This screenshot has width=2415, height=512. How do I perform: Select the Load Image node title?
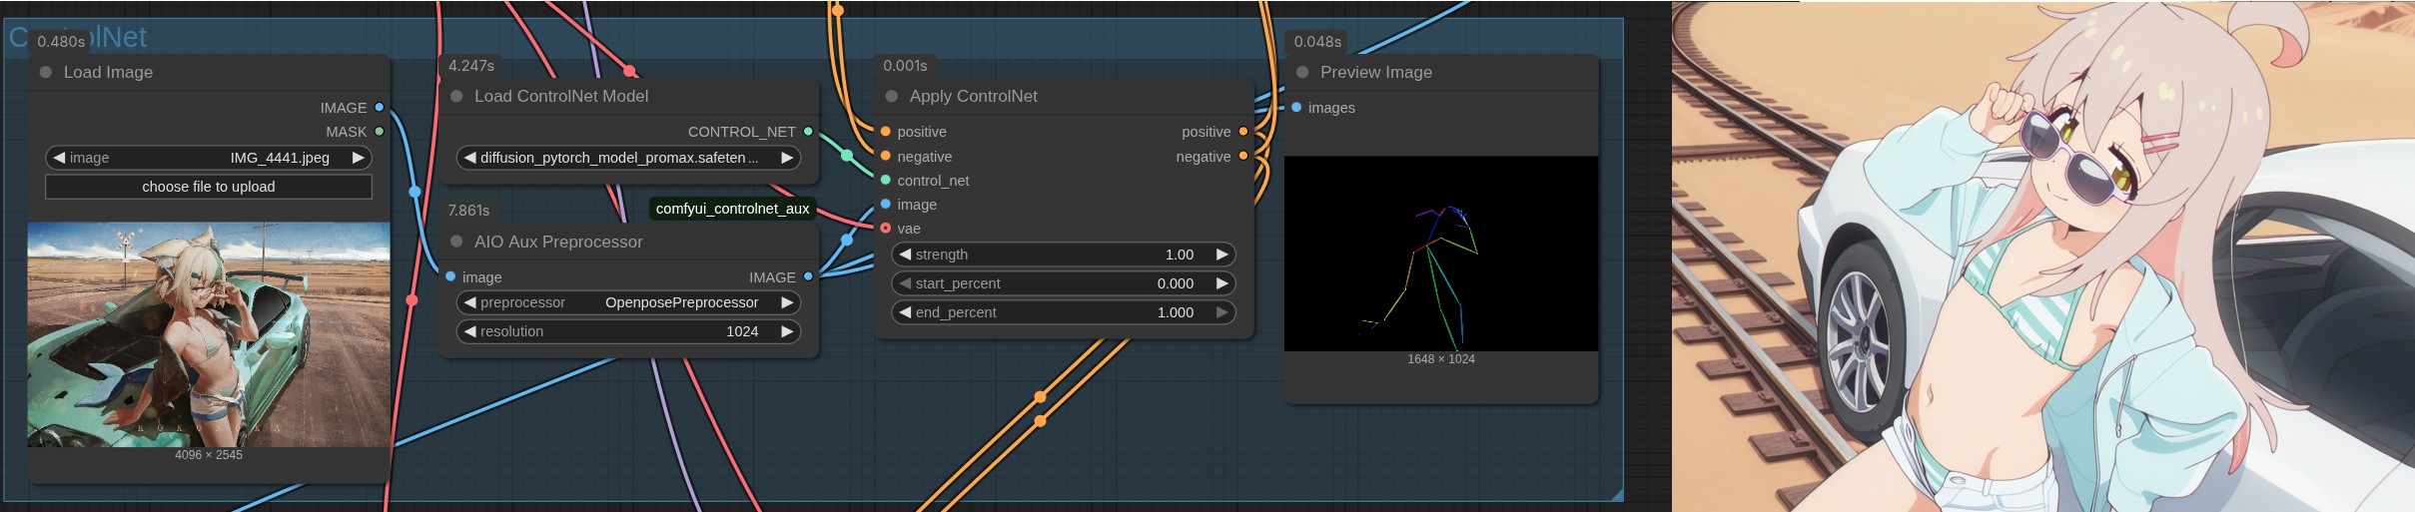point(108,72)
